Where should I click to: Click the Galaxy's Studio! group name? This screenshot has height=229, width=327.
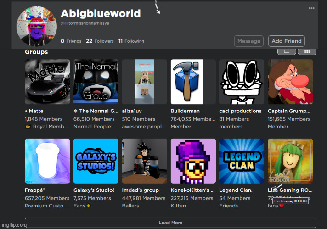point(94,190)
